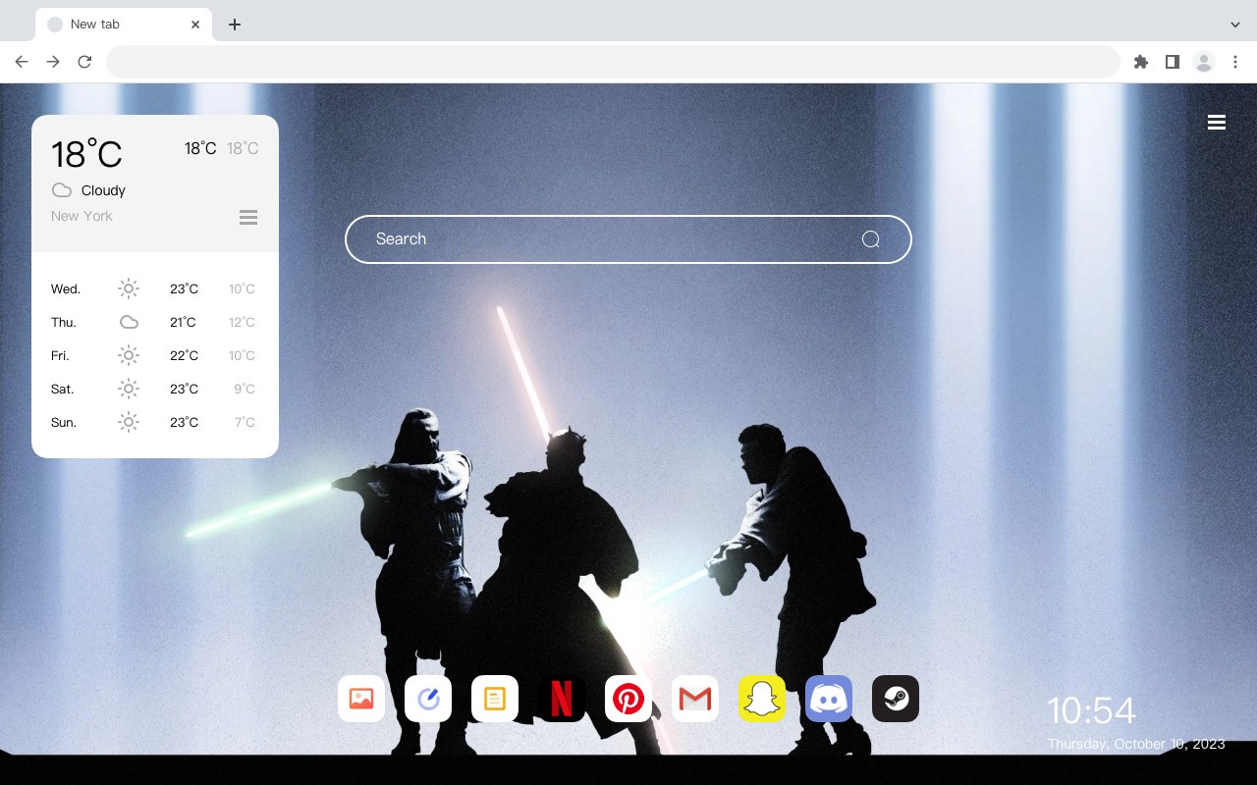Viewport: 1257px width, 785px height.
Task: Open the weather widget options menu
Action: (x=248, y=217)
